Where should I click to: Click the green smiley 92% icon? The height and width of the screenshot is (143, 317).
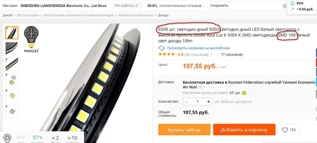[x=292, y=3]
